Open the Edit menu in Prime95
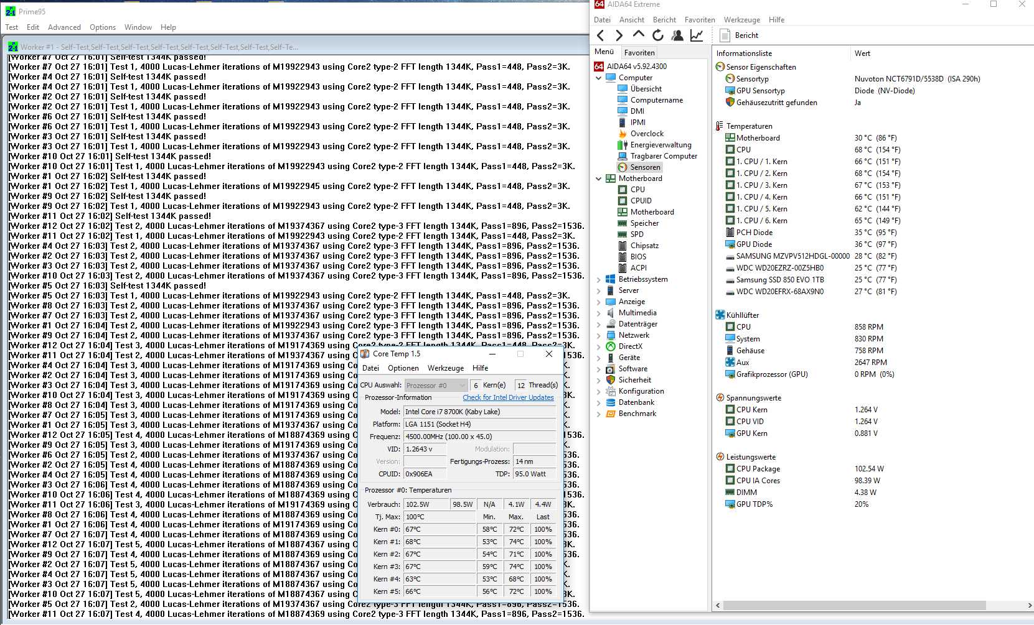Image resolution: width=1034 pixels, height=625 pixels. (33, 27)
